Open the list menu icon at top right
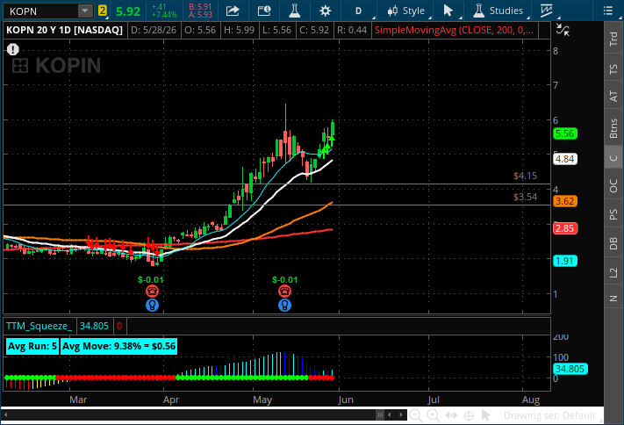Image resolution: width=624 pixels, height=425 pixels. tap(607, 11)
